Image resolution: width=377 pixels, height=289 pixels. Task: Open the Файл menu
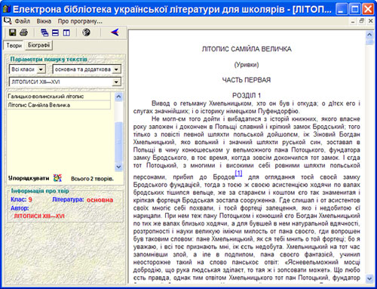point(23,21)
